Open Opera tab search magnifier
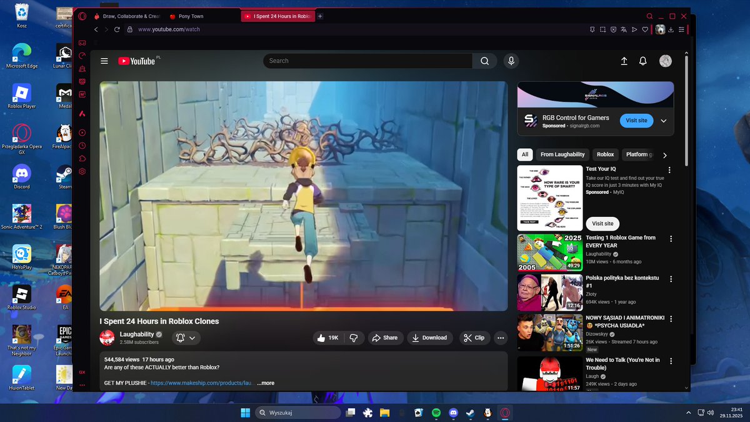The image size is (750, 422). (x=649, y=16)
